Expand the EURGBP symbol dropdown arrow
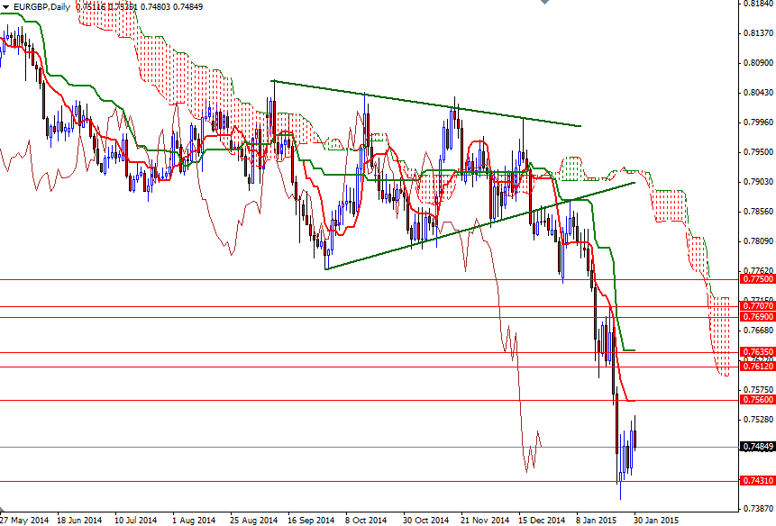The height and width of the screenshot is (526, 776). coord(5,5)
